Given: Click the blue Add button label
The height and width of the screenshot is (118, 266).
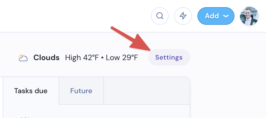Looking at the screenshot, I should [x=212, y=16].
